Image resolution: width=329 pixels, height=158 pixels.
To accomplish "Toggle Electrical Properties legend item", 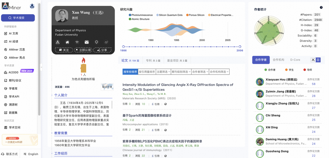I will coord(221,15).
